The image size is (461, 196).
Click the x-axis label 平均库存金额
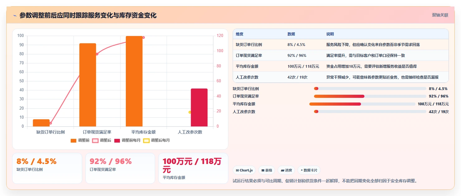coord(144,132)
